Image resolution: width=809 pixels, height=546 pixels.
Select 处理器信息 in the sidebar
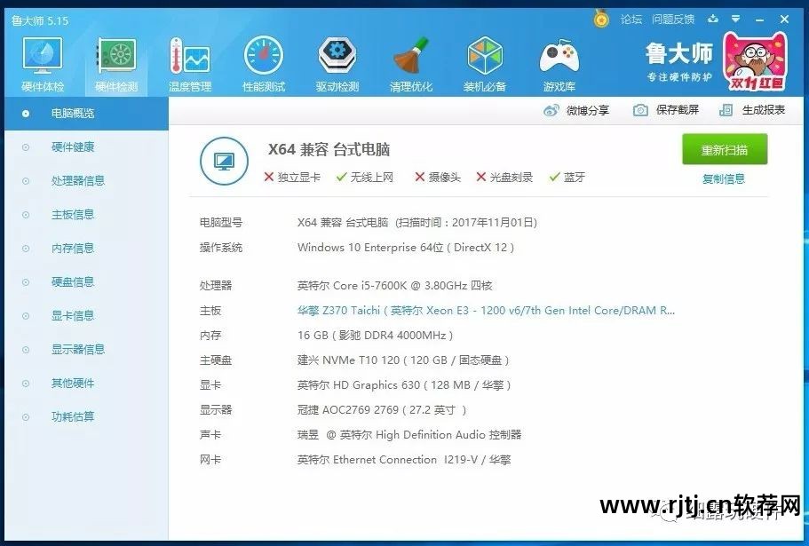point(78,181)
